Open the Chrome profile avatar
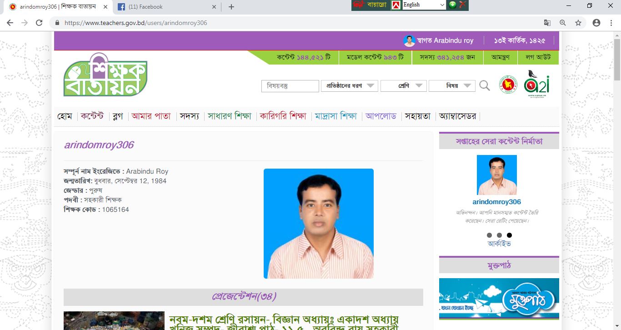The height and width of the screenshot is (330, 621). 596,23
